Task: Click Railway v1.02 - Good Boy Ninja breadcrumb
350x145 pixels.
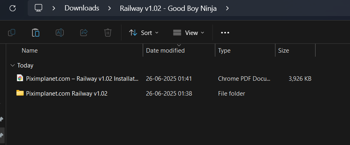Action: (x=168, y=8)
